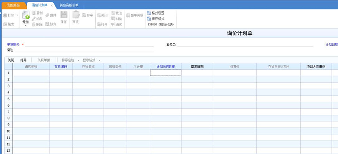
Task: Click the 主计量 column header
Action: click(x=138, y=67)
